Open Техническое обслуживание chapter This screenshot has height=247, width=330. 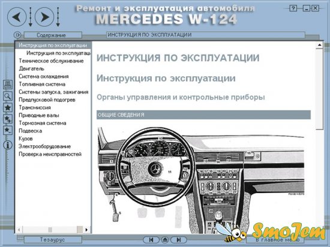click(51, 61)
